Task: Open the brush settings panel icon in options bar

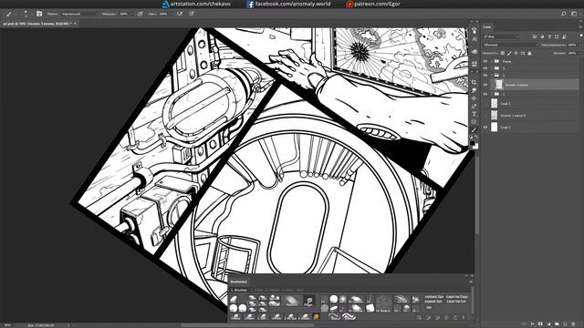Action: (x=39, y=14)
